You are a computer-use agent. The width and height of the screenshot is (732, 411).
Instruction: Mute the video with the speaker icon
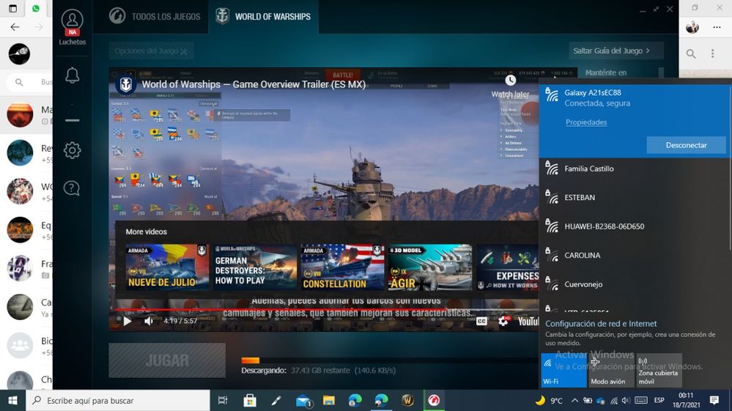click(x=149, y=321)
